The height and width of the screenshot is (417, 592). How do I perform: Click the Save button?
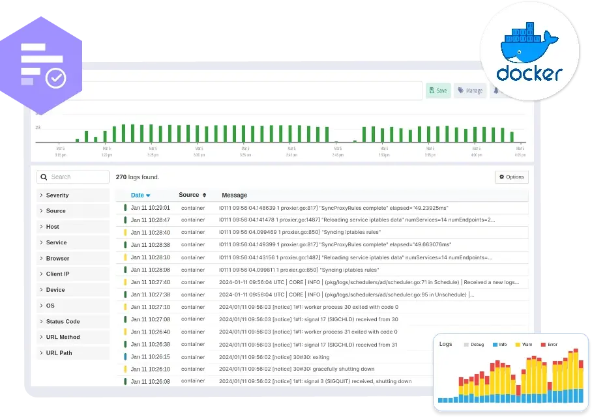(438, 91)
